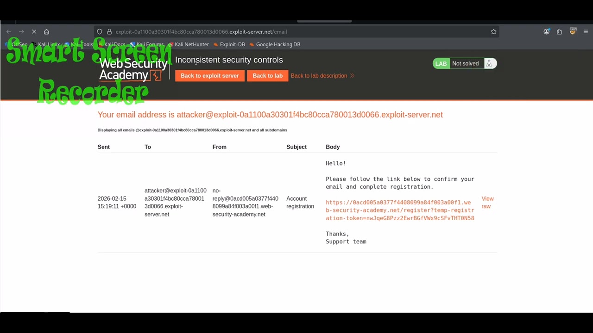Viewport: 593px width, 333px height.
Task: Go to the browser home page icon
Action: pos(46,32)
